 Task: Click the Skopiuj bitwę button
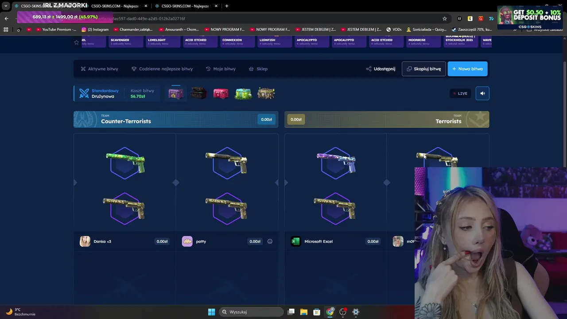pyautogui.click(x=424, y=69)
